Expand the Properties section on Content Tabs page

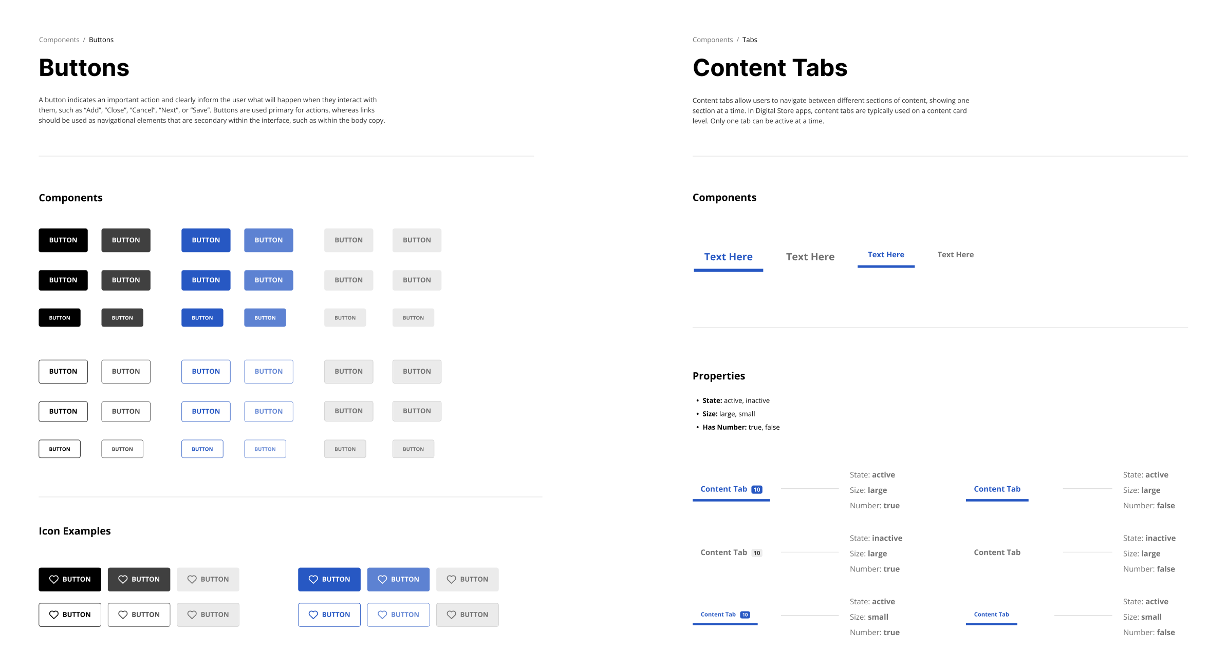coord(718,376)
